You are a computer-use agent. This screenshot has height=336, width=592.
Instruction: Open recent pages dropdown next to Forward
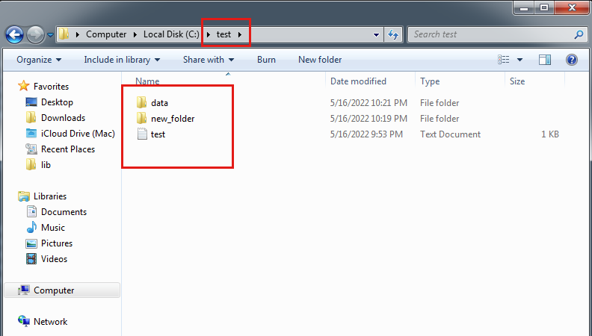(x=50, y=34)
